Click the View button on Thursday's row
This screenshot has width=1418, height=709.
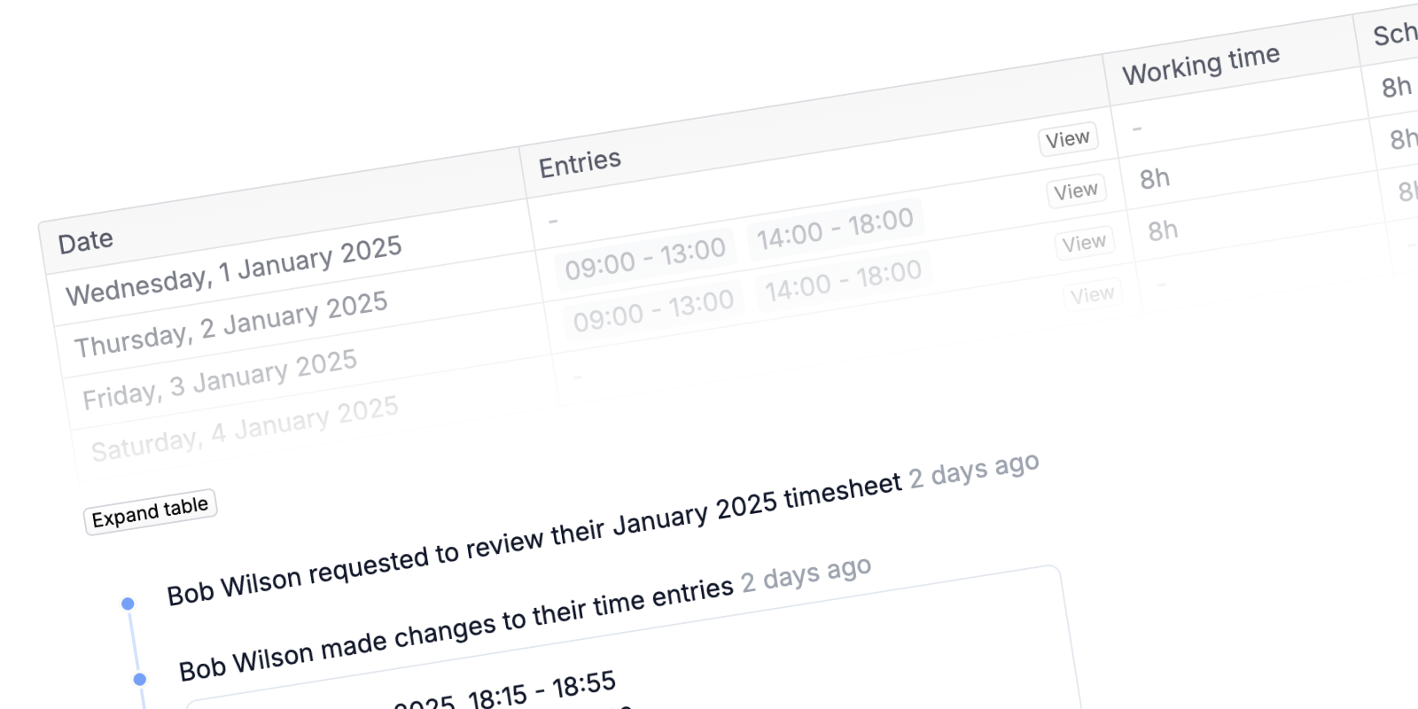pos(1077,191)
